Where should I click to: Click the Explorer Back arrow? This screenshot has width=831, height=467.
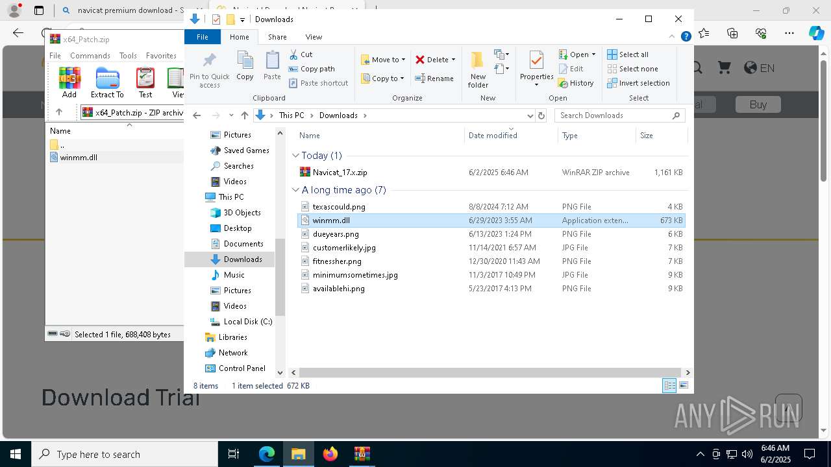pyautogui.click(x=197, y=115)
